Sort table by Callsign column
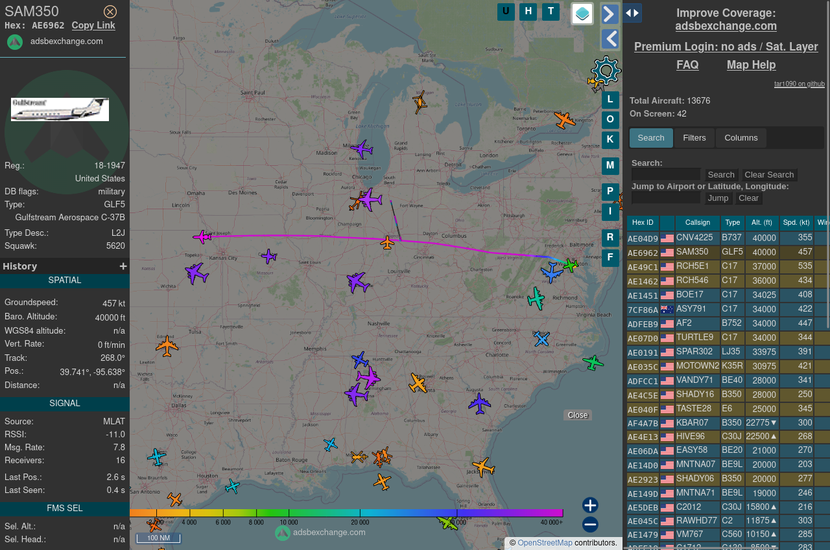This screenshot has height=550, width=830. (698, 223)
